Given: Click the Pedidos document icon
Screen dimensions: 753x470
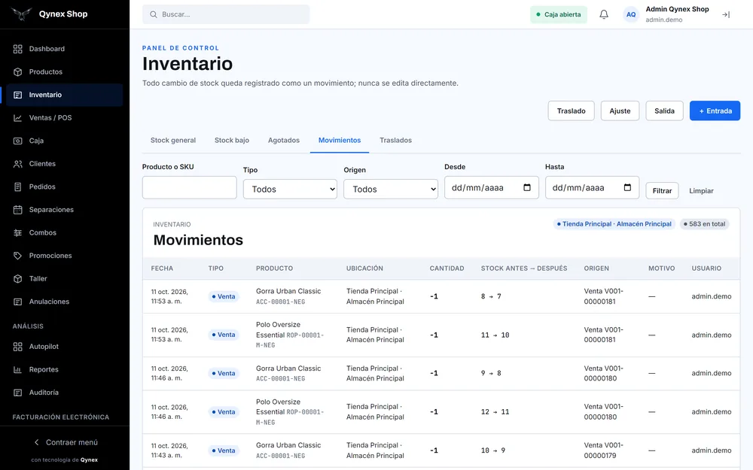Looking at the screenshot, I should tap(18, 187).
